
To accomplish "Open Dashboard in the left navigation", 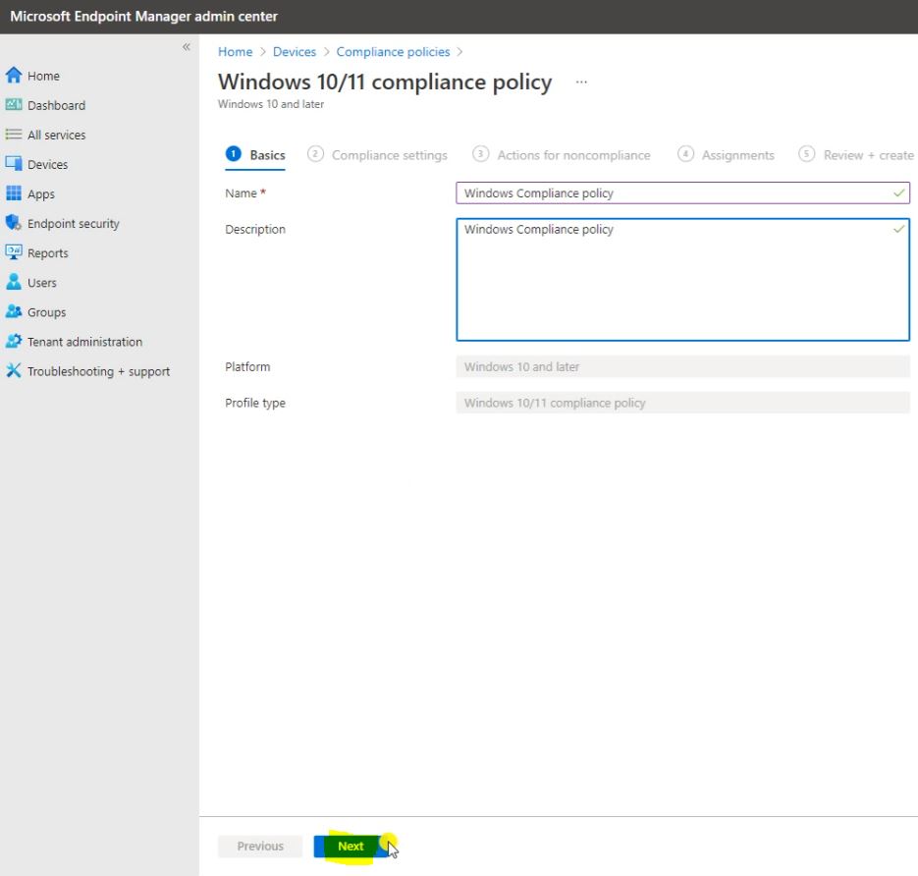I will (56, 105).
